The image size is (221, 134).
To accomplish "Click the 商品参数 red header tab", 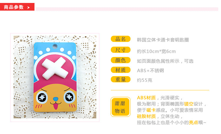I will click(17, 7).
